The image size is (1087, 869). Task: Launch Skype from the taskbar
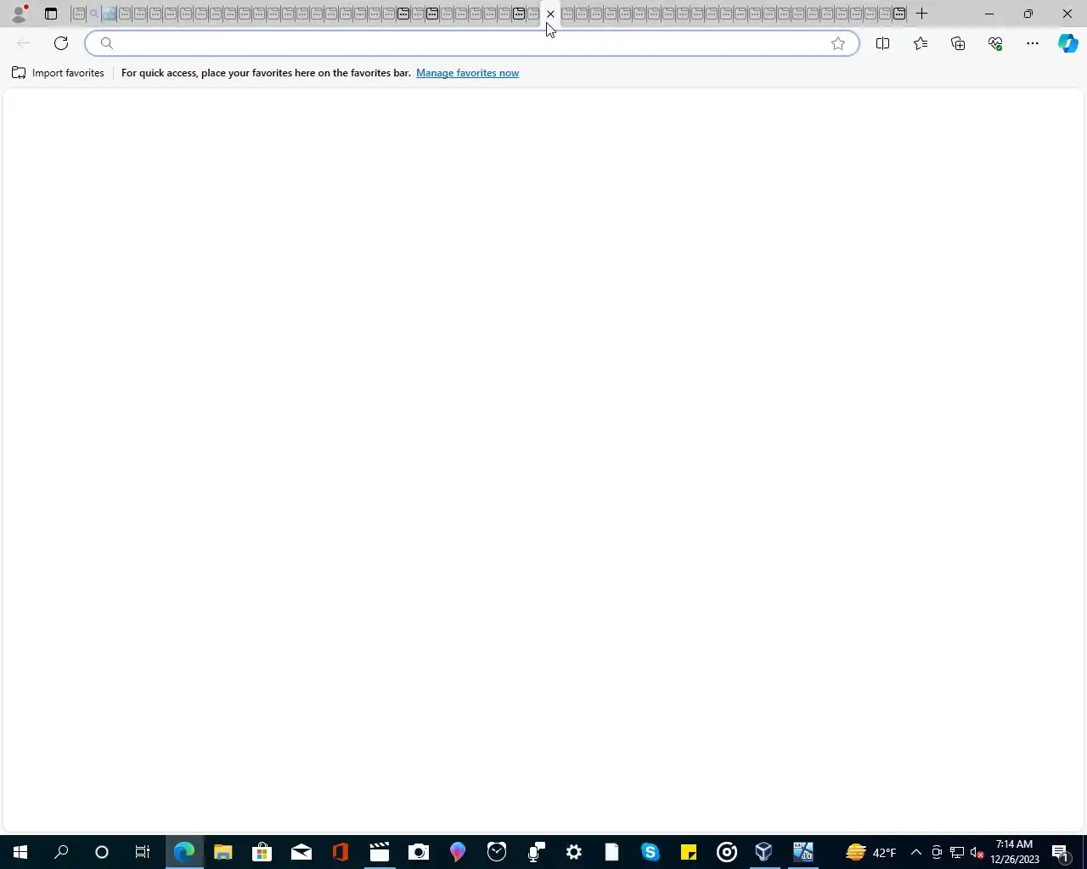click(x=651, y=852)
